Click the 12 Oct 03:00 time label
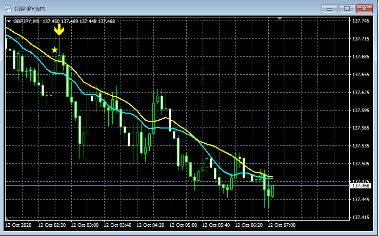This screenshot has width=379, height=236. (85, 225)
